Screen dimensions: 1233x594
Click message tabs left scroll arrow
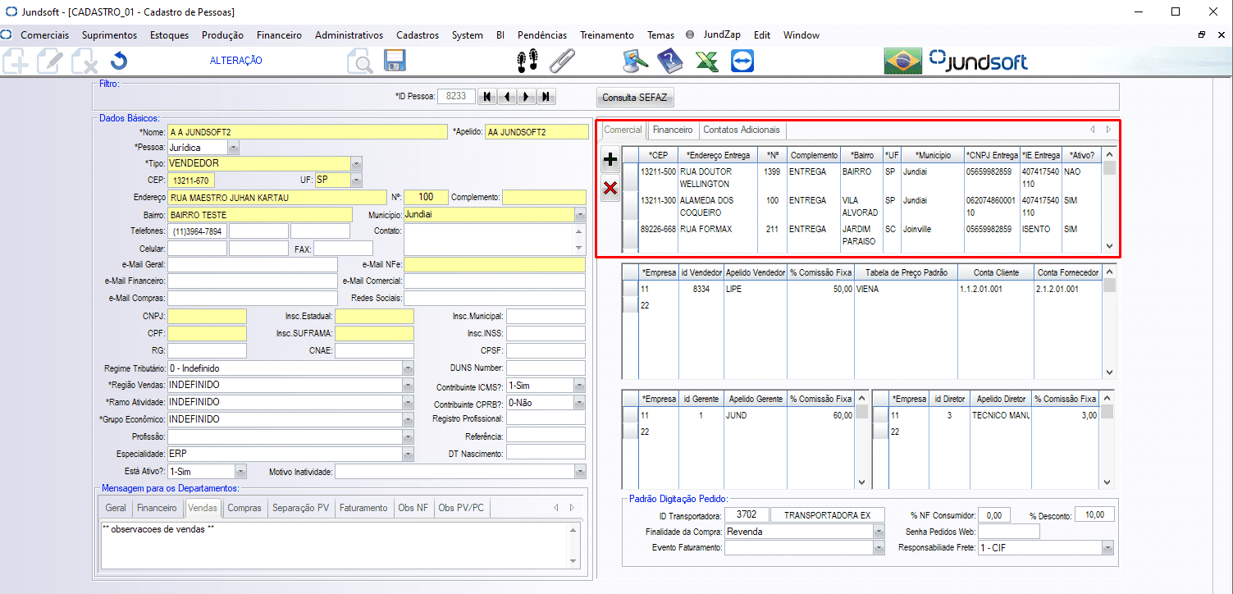click(x=556, y=508)
